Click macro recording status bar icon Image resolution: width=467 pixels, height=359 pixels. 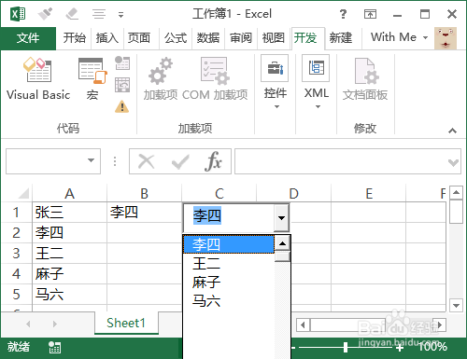click(x=54, y=347)
